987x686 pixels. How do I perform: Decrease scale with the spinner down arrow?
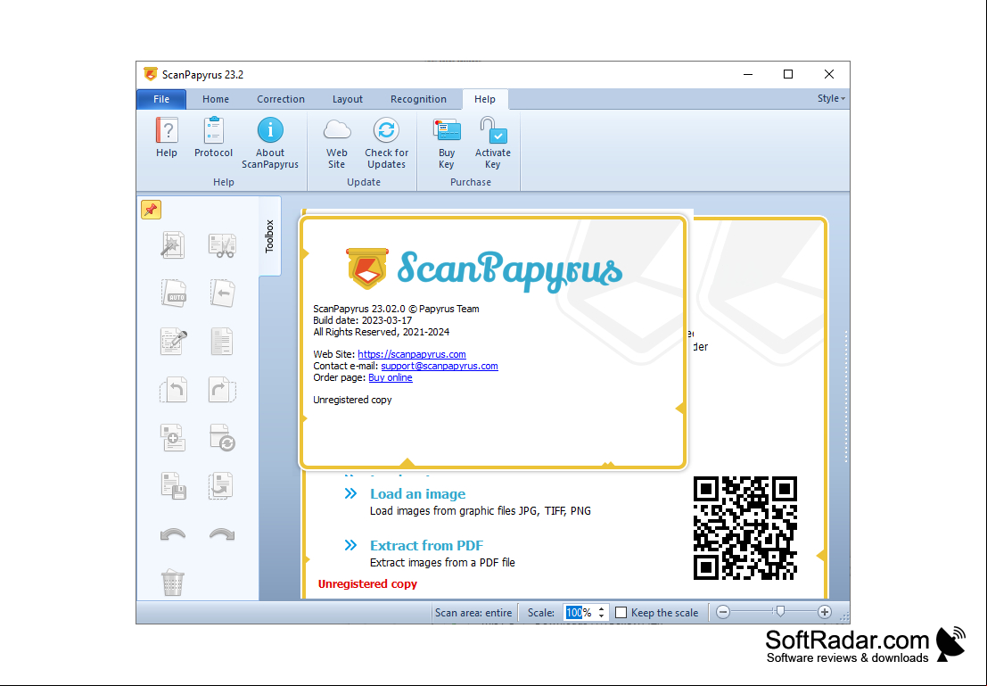click(x=601, y=616)
